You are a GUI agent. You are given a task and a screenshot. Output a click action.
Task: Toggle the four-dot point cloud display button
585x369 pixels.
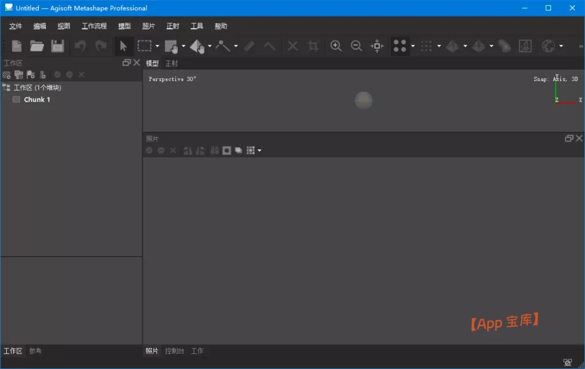point(400,46)
